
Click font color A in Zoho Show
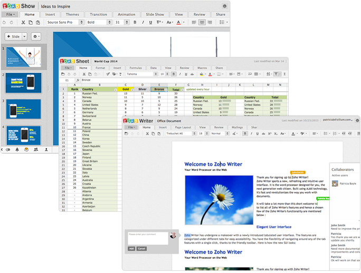[178, 22]
